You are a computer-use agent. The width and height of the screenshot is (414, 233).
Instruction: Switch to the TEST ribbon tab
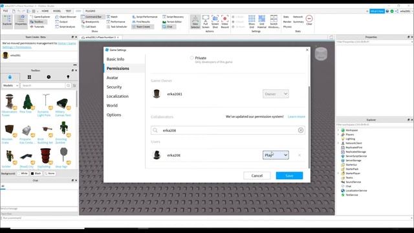point(69,11)
